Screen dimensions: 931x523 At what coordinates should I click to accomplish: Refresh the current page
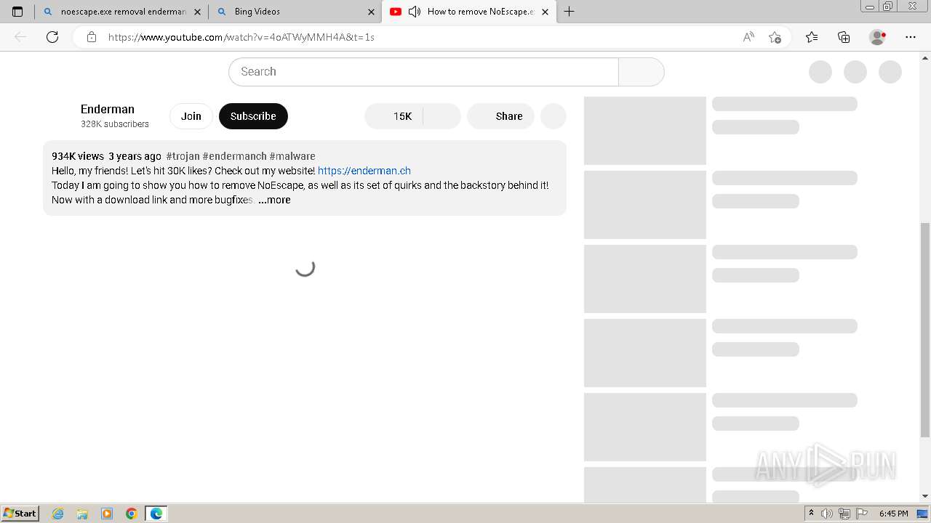click(x=52, y=37)
